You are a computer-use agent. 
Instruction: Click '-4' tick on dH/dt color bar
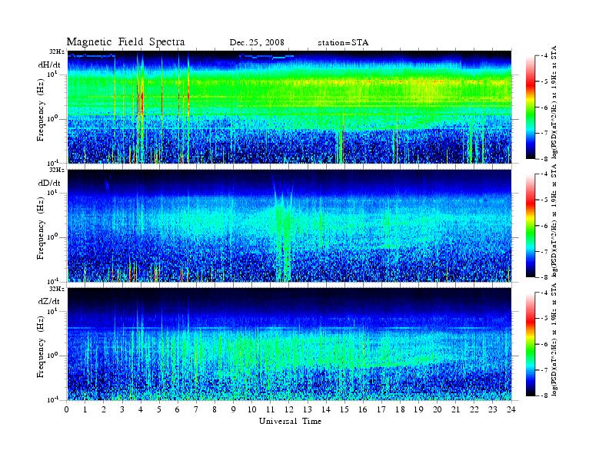(x=545, y=56)
